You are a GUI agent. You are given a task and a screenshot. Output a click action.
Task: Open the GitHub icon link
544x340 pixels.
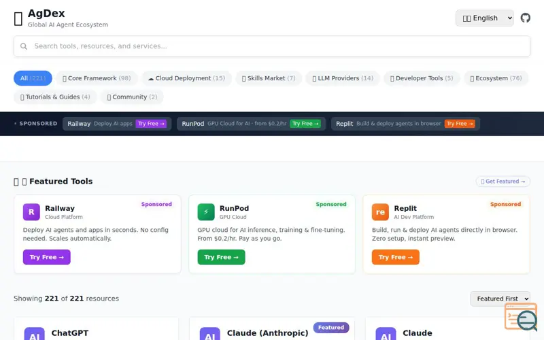pyautogui.click(x=525, y=18)
